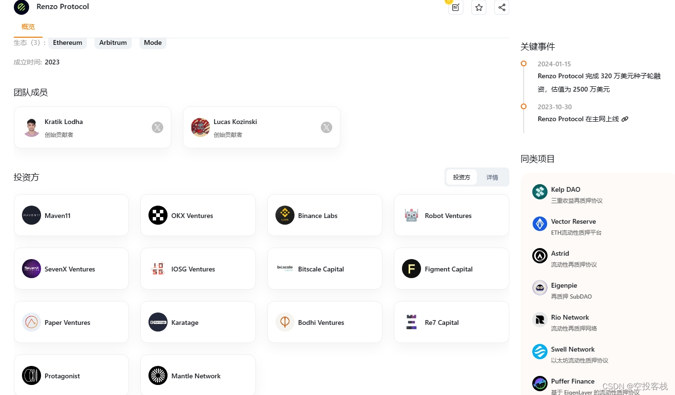Select the Mode ecosystem tag
Image resolution: width=675 pixels, height=395 pixels.
pyautogui.click(x=153, y=42)
